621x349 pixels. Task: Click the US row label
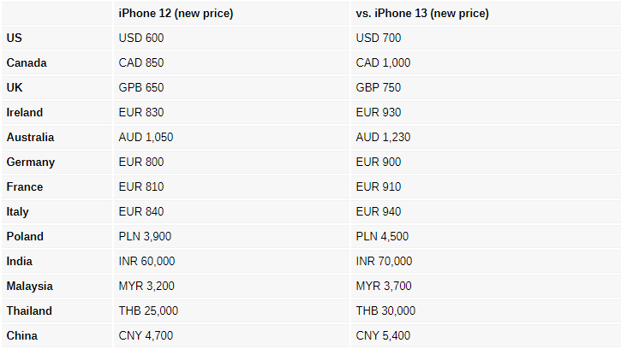coord(15,38)
